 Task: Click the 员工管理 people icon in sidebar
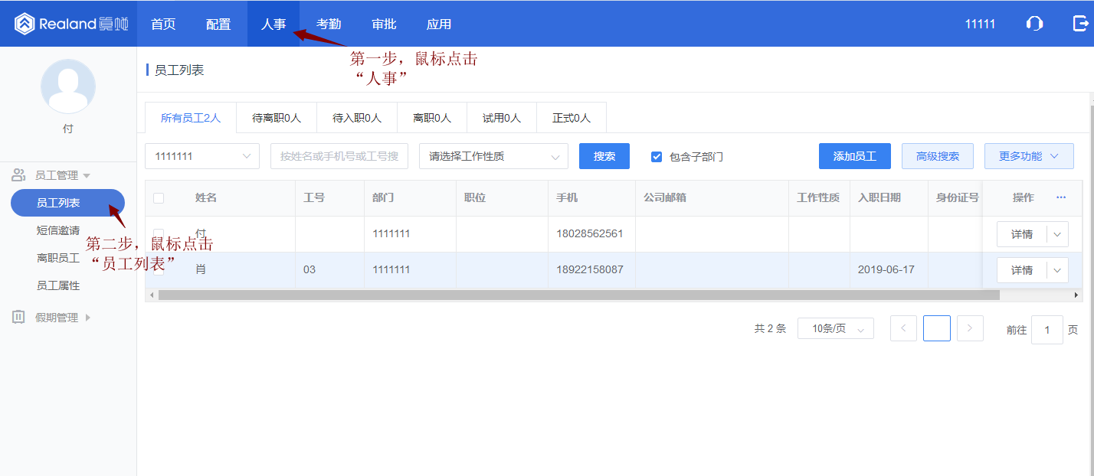18,174
